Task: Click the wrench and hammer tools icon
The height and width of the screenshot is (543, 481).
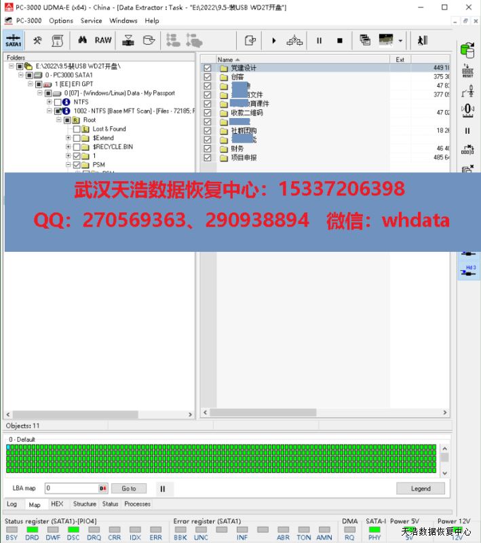Action: coord(37,40)
